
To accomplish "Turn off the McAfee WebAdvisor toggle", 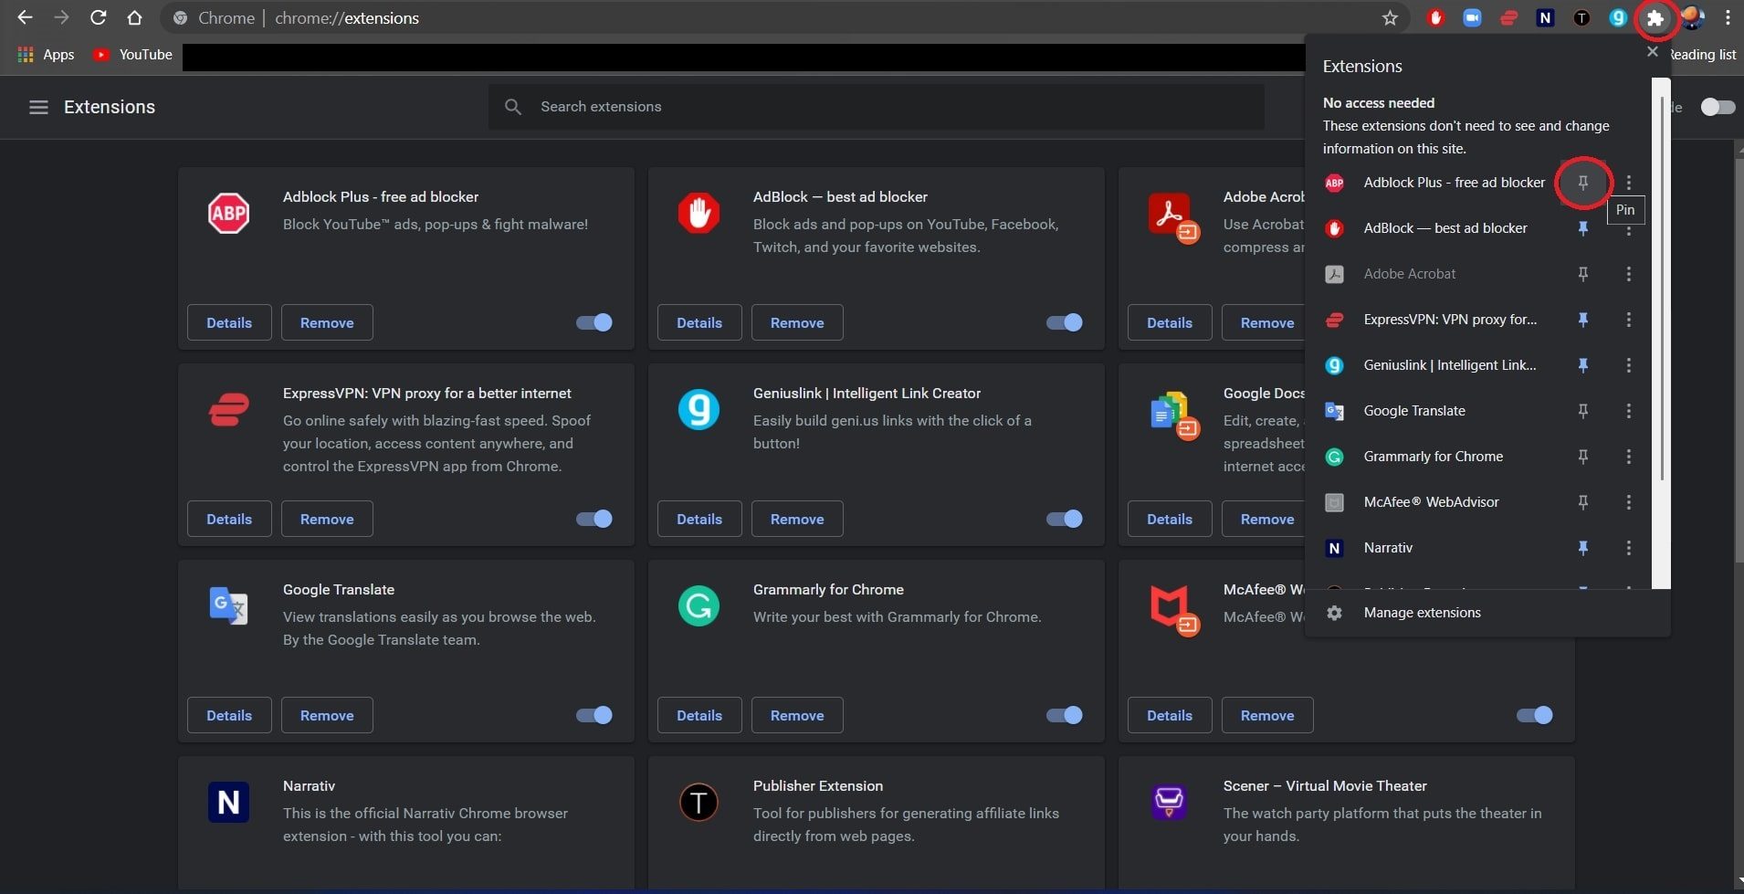I will pos(1535,715).
